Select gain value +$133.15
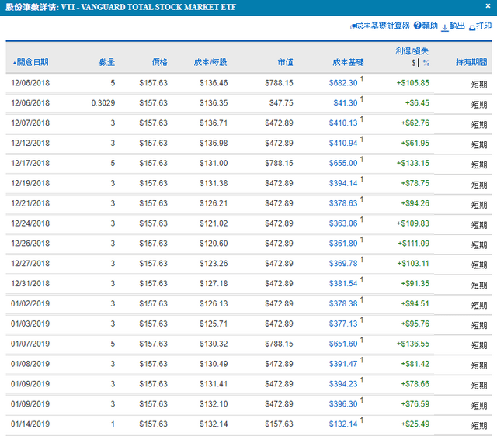Viewport: 497px width, 436px height. [412, 163]
